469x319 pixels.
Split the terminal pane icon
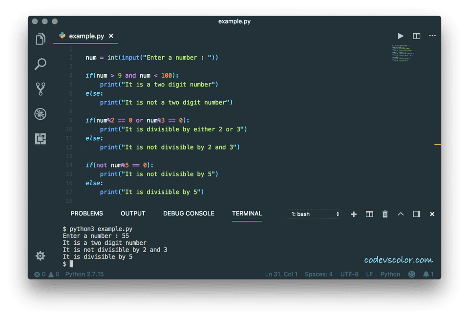369,214
